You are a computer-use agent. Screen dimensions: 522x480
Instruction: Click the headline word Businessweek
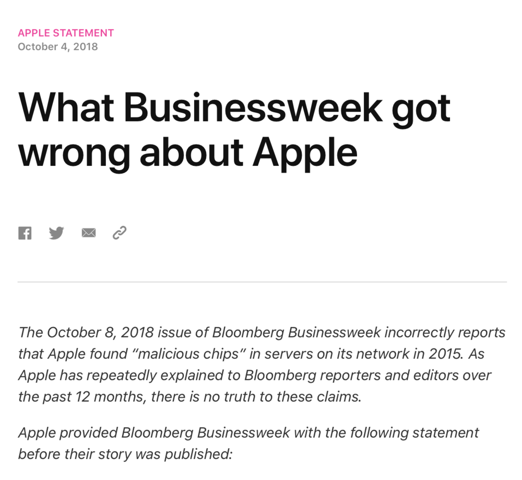click(254, 108)
